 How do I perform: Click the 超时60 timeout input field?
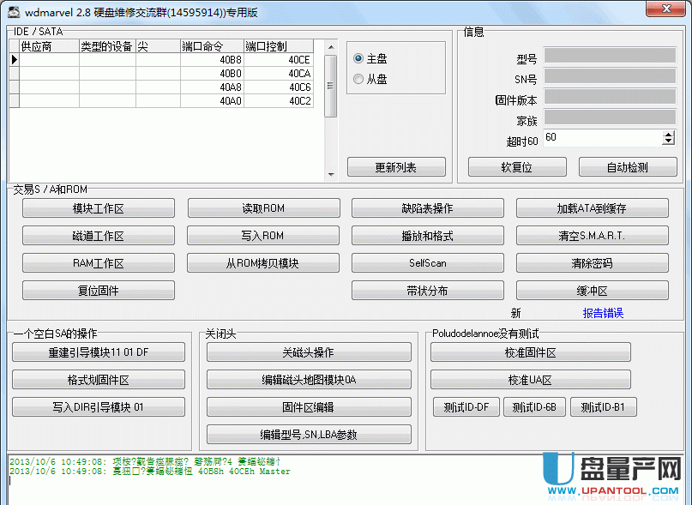pos(601,137)
